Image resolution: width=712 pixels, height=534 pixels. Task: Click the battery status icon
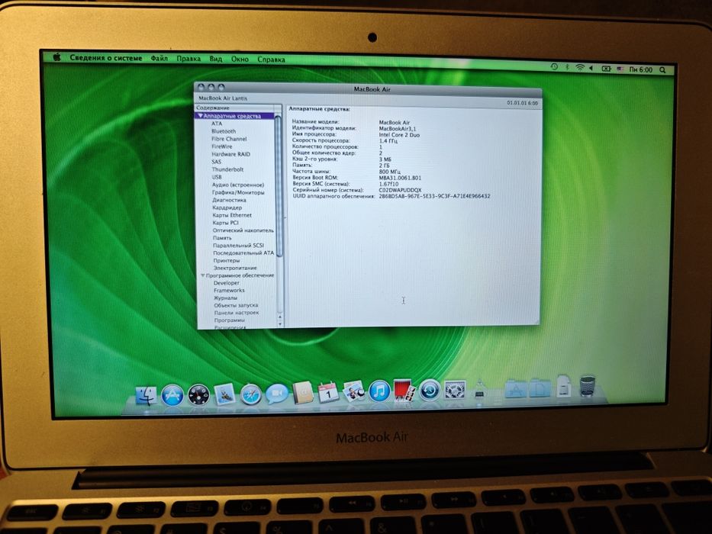tap(606, 69)
